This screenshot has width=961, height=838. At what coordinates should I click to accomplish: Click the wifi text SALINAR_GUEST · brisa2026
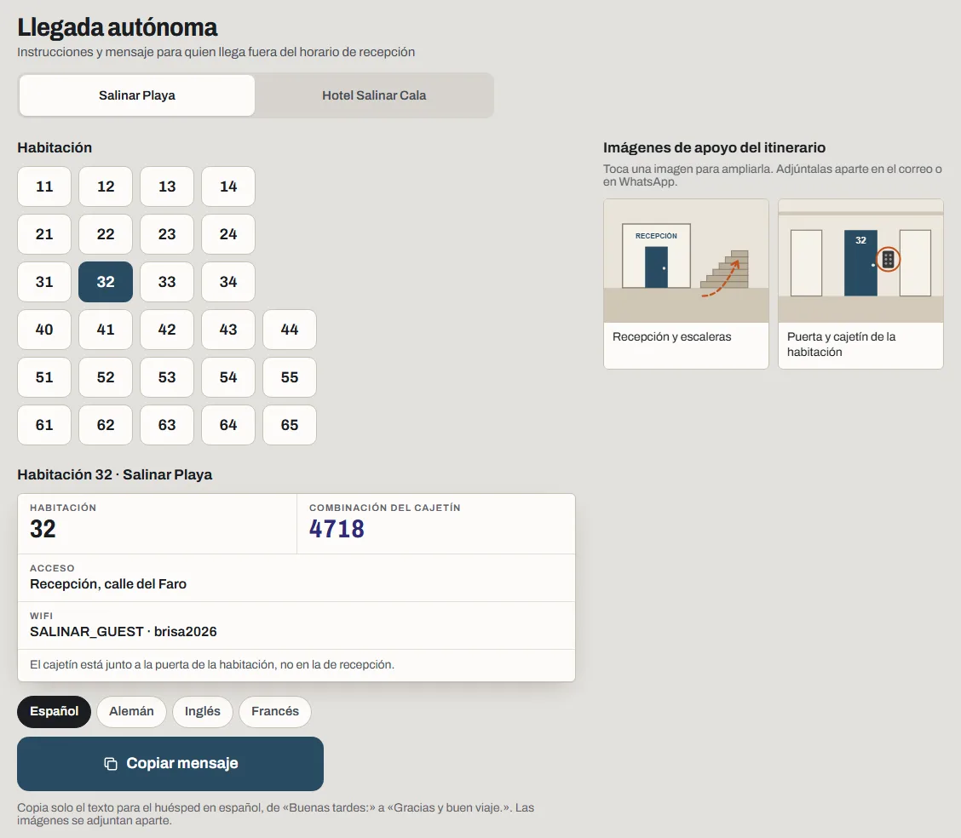(124, 632)
